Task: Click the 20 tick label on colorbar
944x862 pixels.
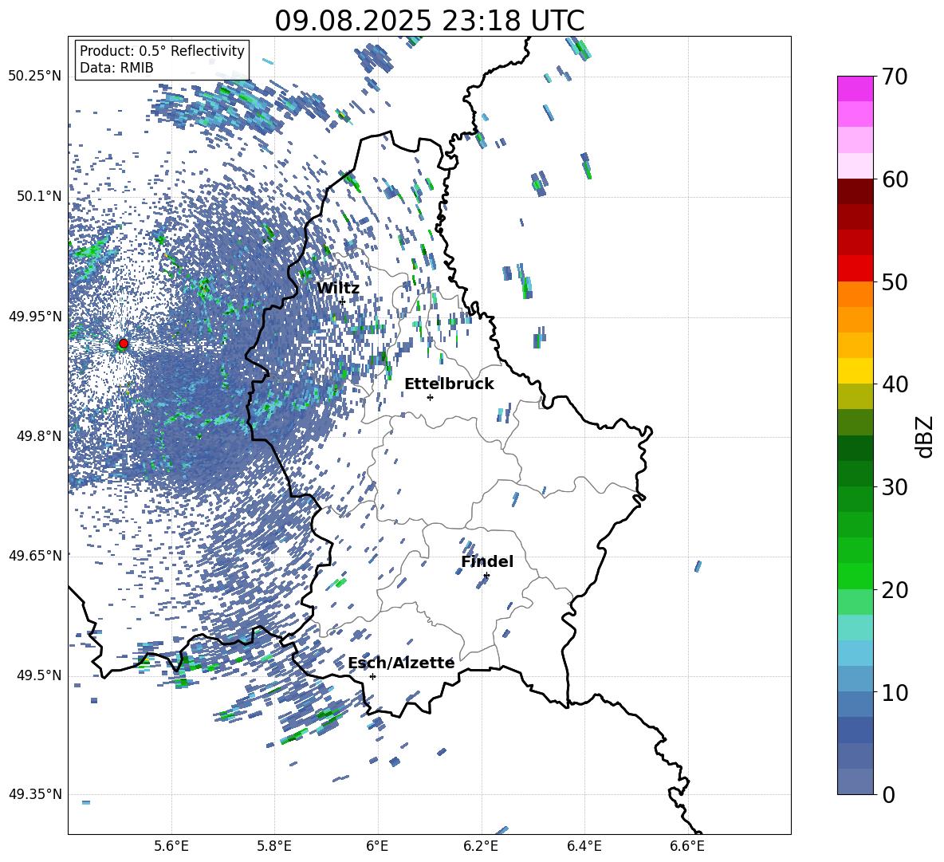Action: click(895, 589)
